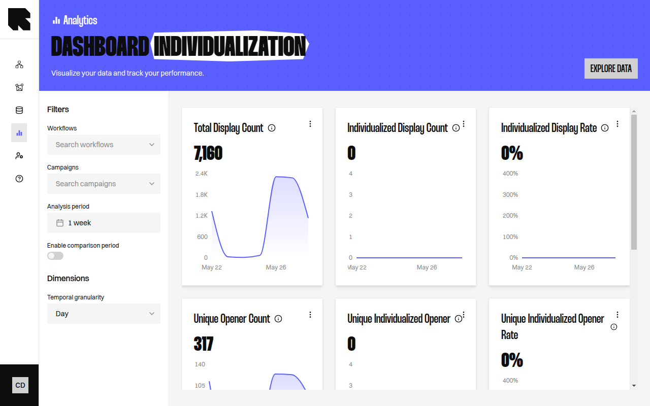Show info for Unique Individualized Opener Rate
650x406 pixels.
614,327
